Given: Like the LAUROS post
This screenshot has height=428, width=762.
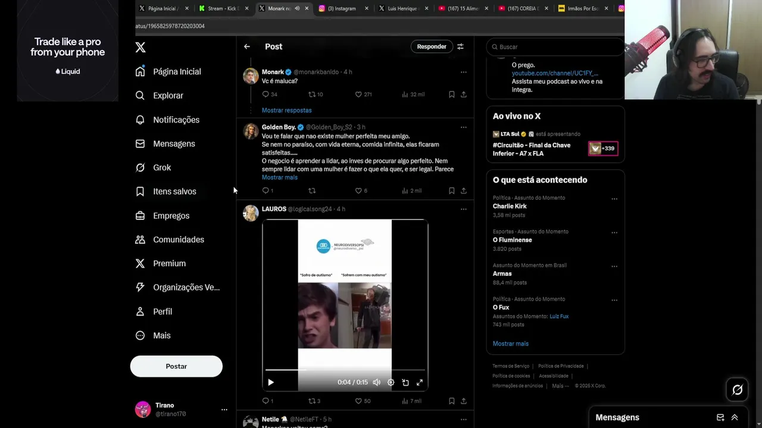Looking at the screenshot, I should (358, 401).
